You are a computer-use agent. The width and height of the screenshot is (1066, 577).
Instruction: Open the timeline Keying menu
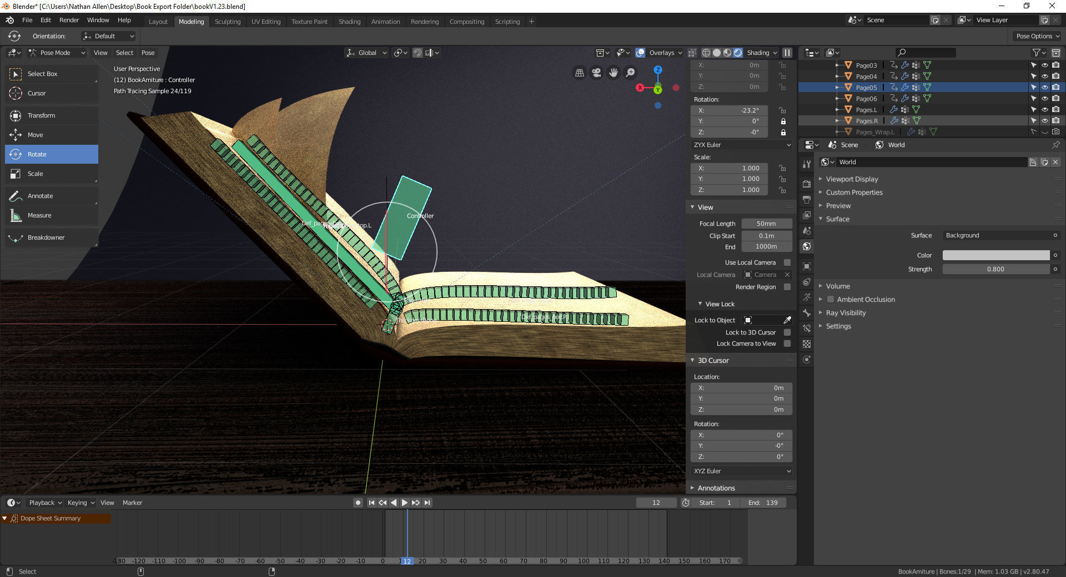tap(81, 503)
